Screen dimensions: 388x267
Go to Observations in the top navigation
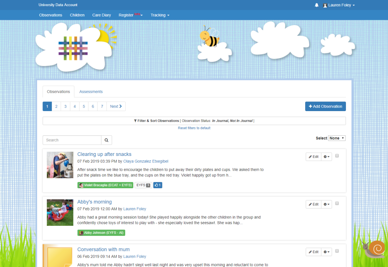(51, 15)
